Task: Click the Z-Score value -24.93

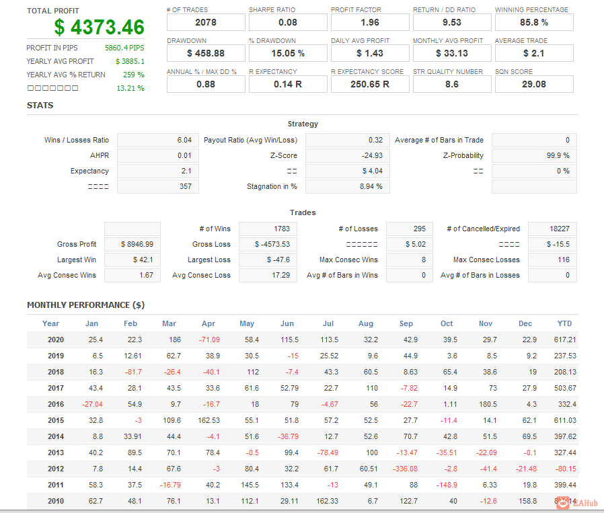Action: (348, 155)
